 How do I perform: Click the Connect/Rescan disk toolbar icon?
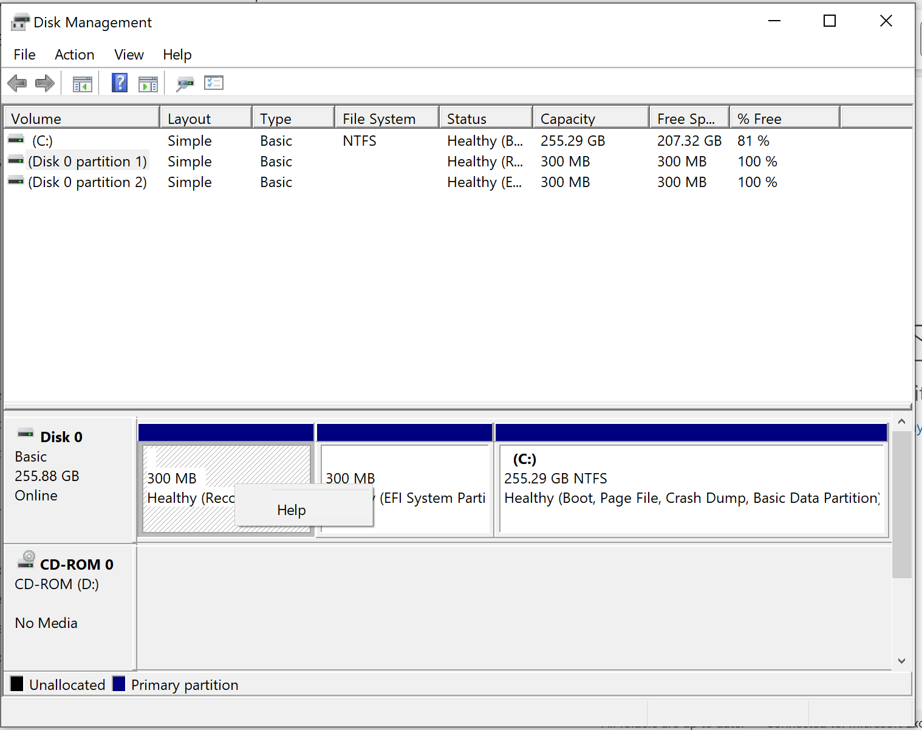point(185,84)
